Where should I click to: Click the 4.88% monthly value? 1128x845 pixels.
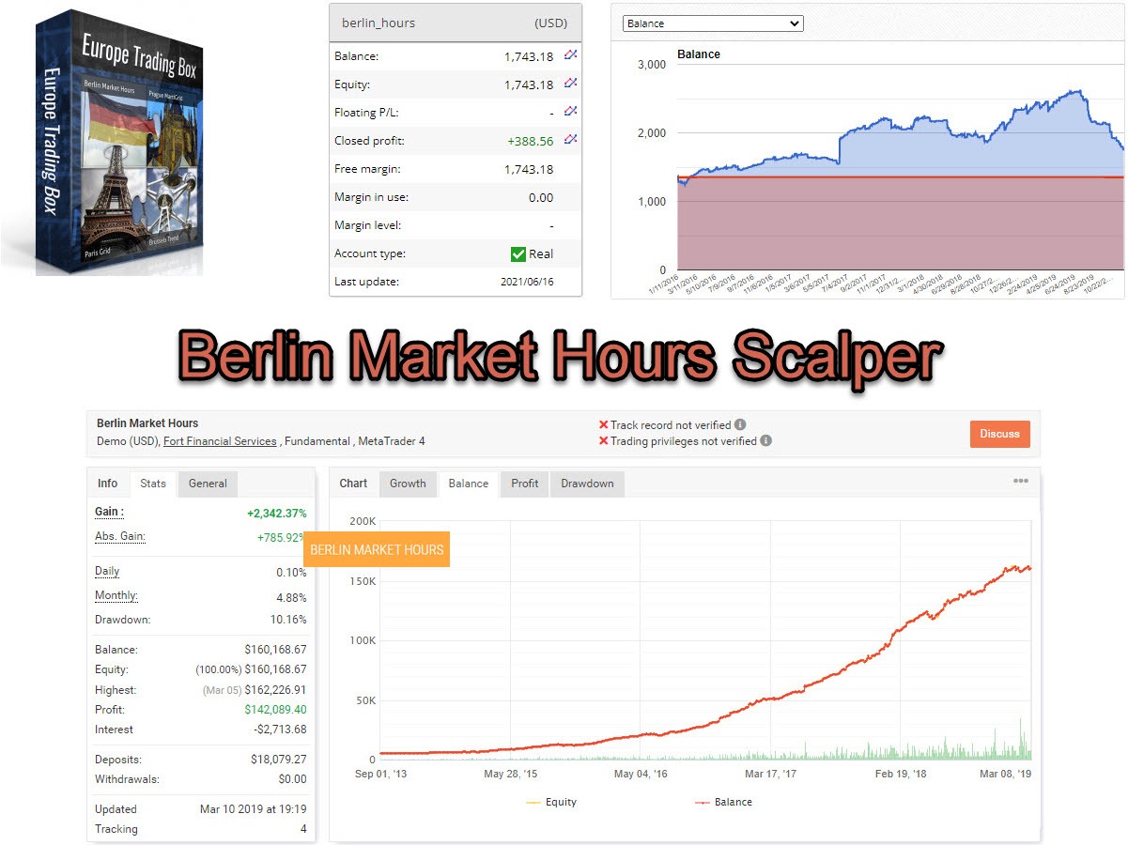point(289,597)
